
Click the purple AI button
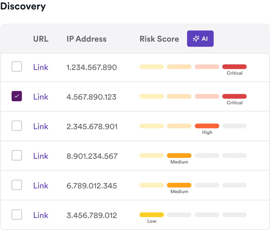tap(200, 39)
